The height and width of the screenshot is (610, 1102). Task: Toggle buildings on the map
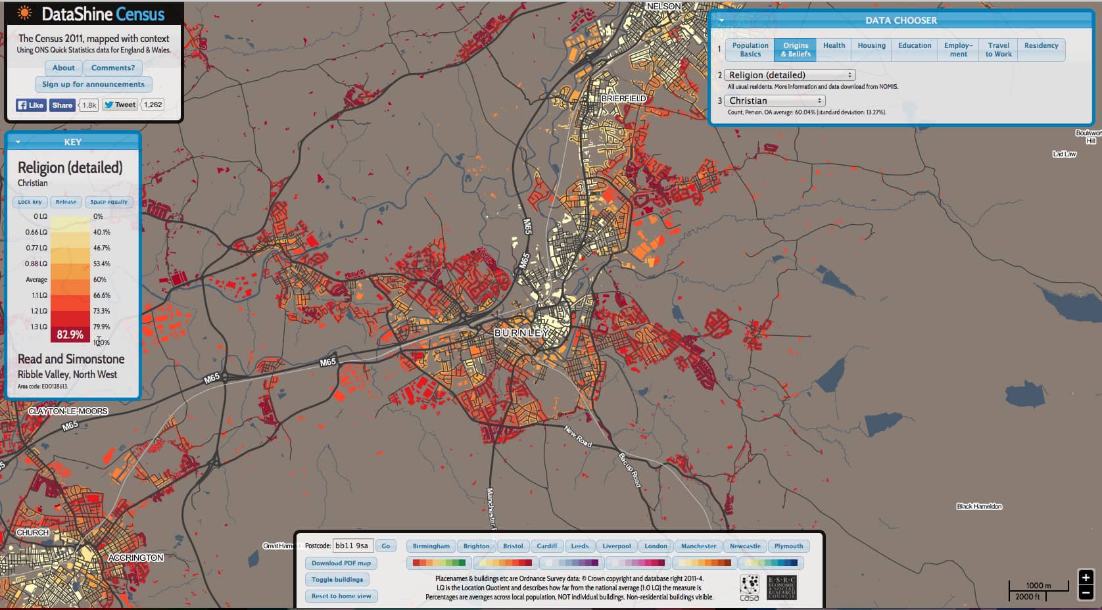coord(337,579)
